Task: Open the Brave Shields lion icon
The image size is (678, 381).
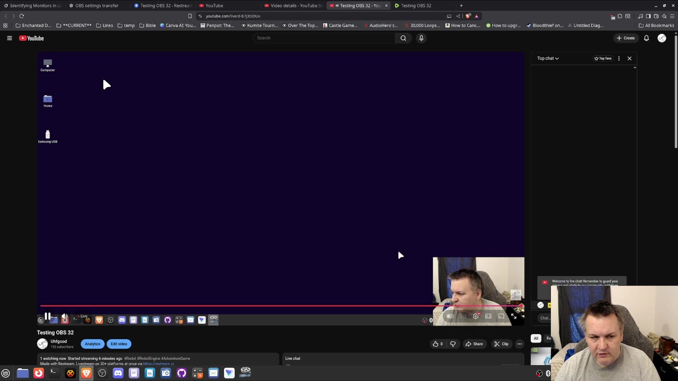Action: click(468, 16)
